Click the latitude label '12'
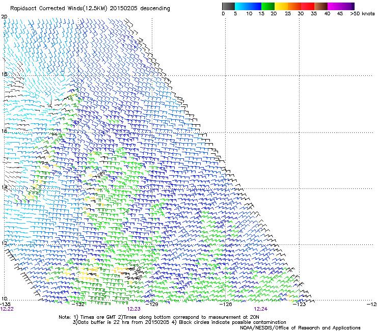The height and width of the screenshot is (331, 377). tap(4, 243)
